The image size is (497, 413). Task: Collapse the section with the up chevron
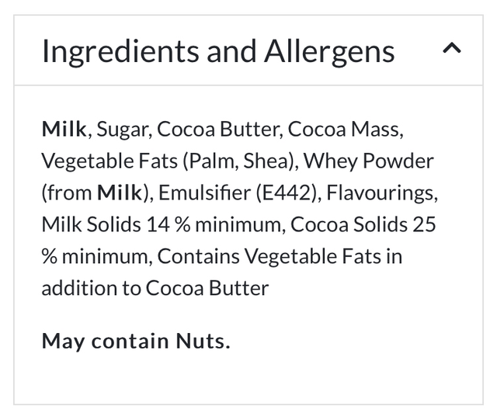[451, 50]
